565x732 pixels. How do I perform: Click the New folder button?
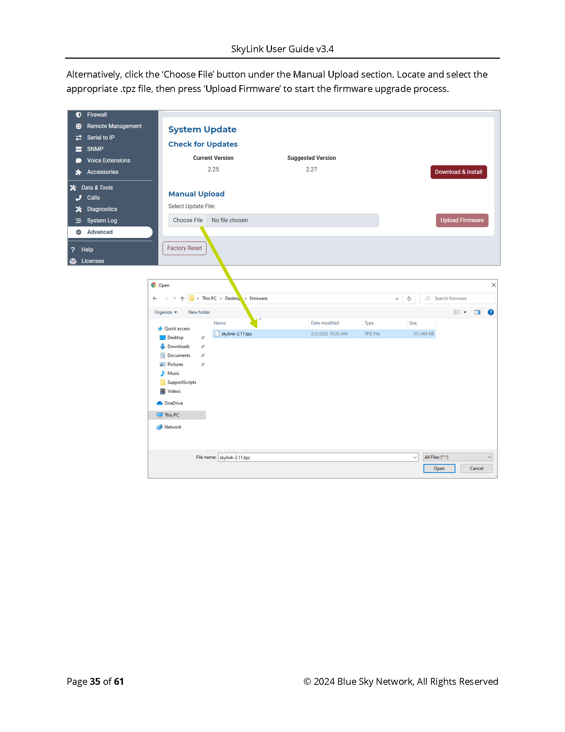pos(199,312)
